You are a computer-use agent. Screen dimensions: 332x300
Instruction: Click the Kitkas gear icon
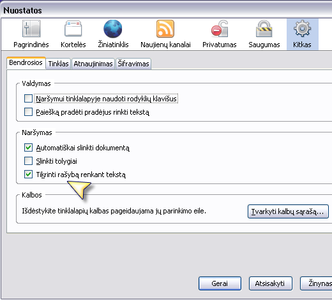[302, 28]
